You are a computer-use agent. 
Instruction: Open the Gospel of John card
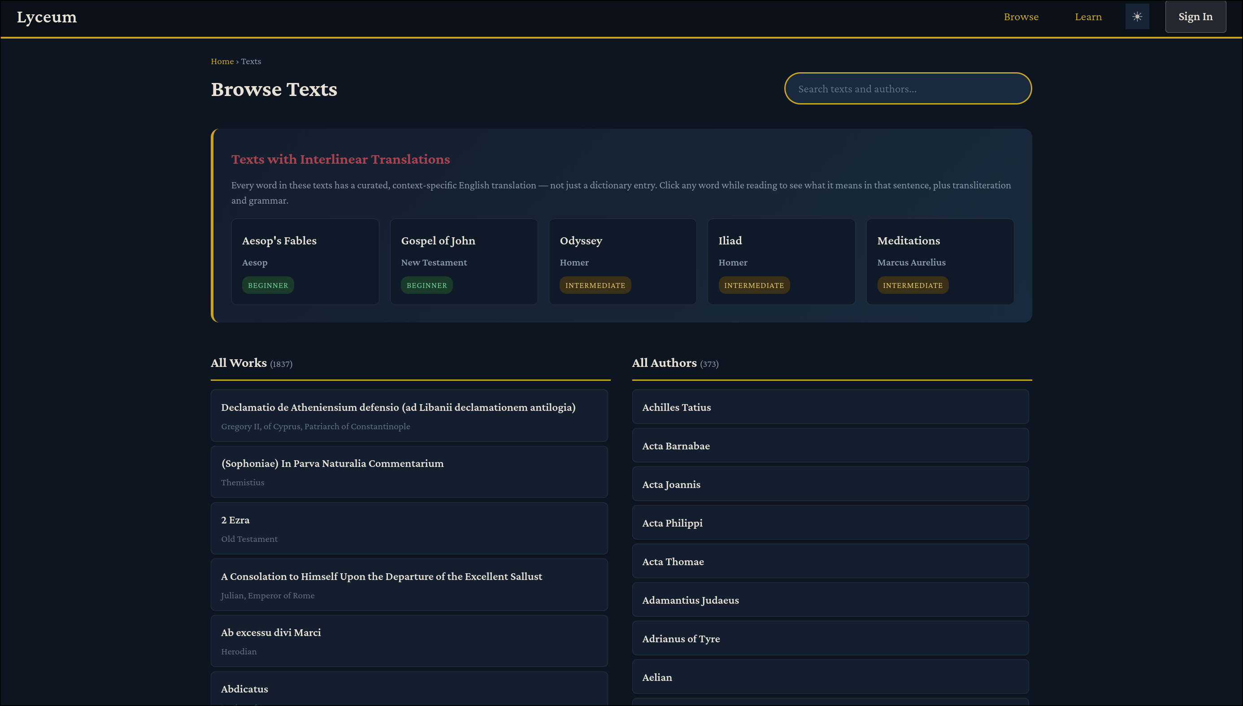[463, 261]
